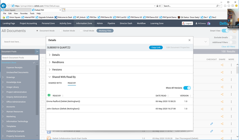Screen dimensions: 239x140
Task: Open Upgrade Schedule bookmark
Action: coord(44,17)
